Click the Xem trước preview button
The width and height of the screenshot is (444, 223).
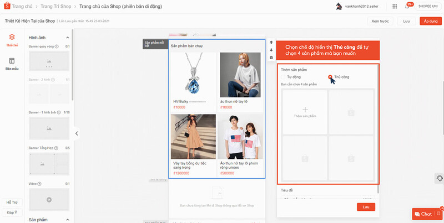(379, 21)
